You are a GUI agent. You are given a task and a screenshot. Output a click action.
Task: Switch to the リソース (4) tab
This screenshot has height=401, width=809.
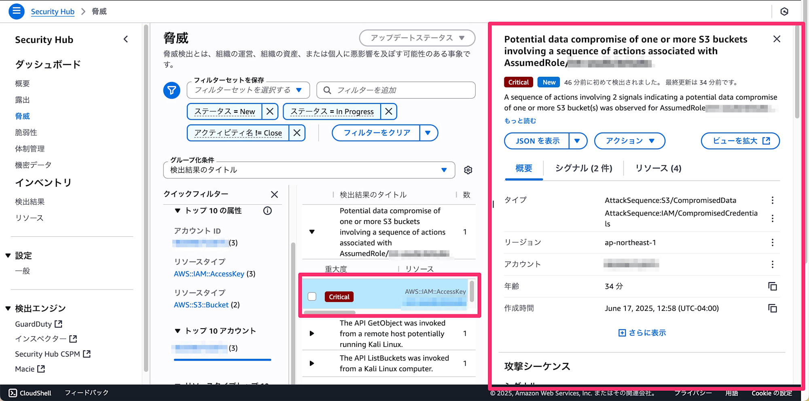658,168
